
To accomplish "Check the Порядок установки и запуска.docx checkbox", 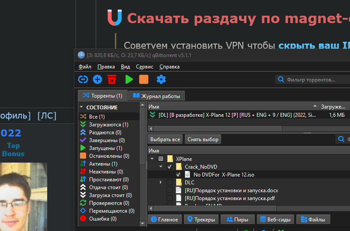I will 170,190.
